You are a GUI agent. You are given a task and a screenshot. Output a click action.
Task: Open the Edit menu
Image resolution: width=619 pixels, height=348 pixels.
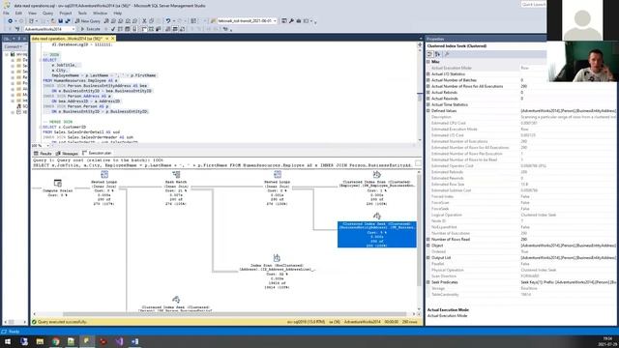point(18,13)
